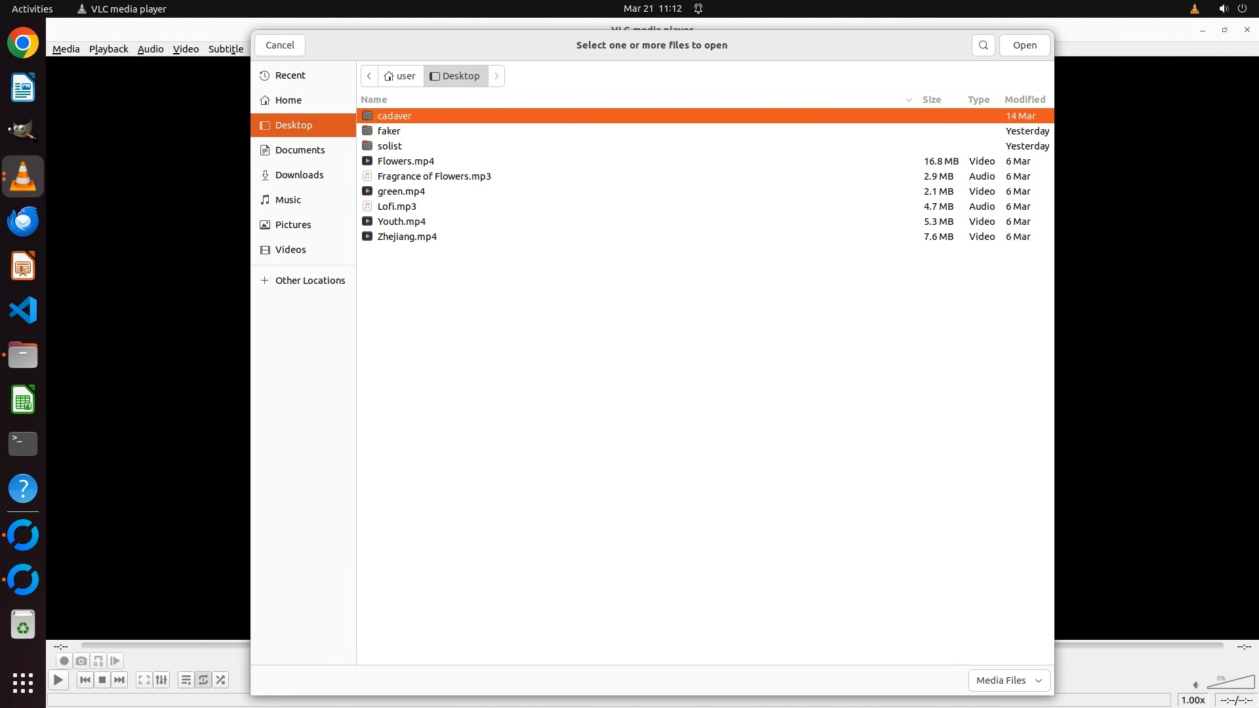Click the forward path chevron after Desktop
1259x708 pixels.
(x=496, y=76)
